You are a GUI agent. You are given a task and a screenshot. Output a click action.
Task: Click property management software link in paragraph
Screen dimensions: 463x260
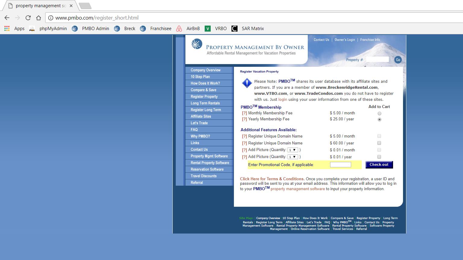point(298,189)
